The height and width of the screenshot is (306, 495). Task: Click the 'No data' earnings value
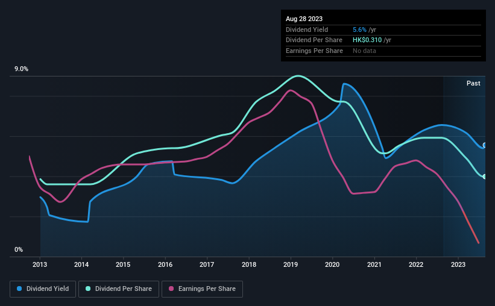tap(364, 51)
